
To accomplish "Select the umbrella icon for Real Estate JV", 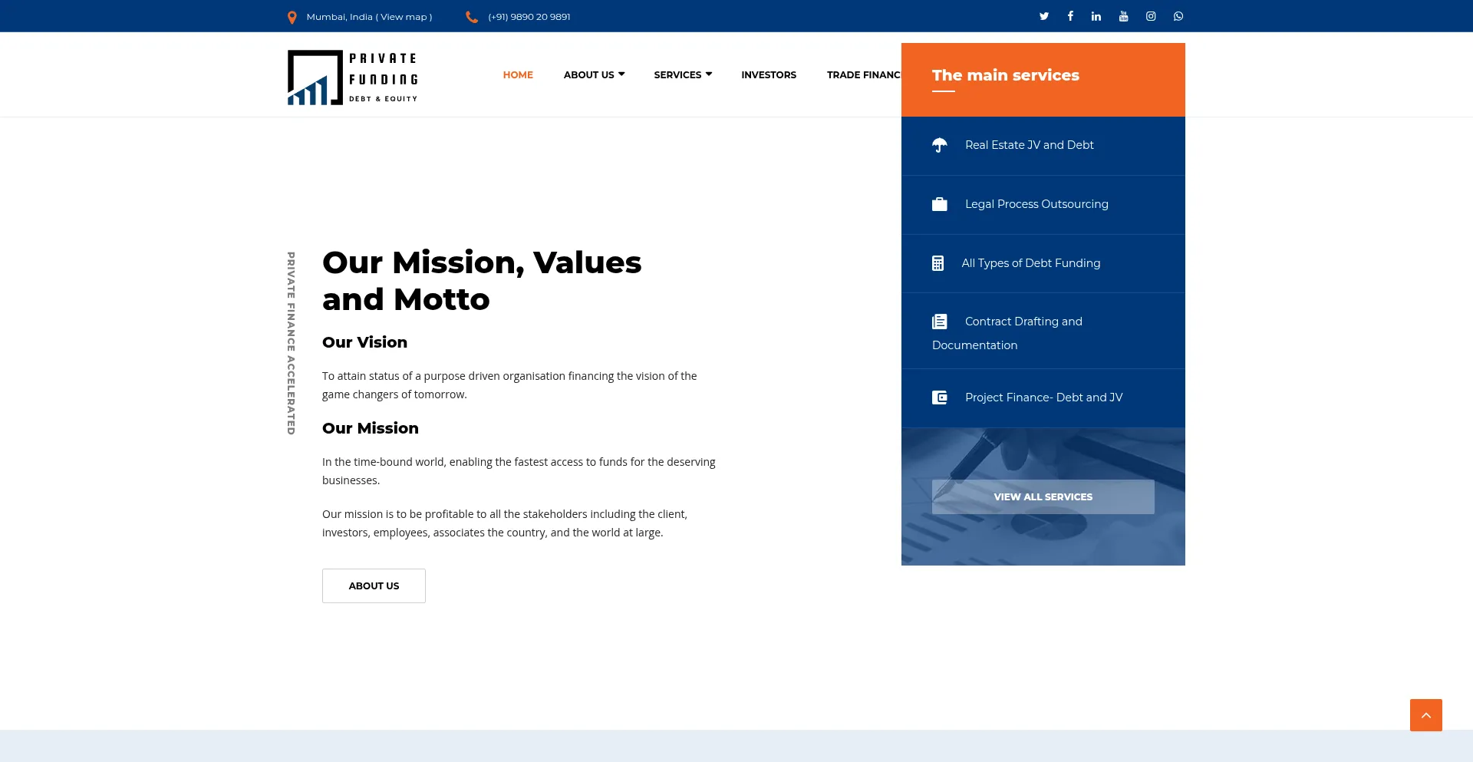I will pos(940,145).
